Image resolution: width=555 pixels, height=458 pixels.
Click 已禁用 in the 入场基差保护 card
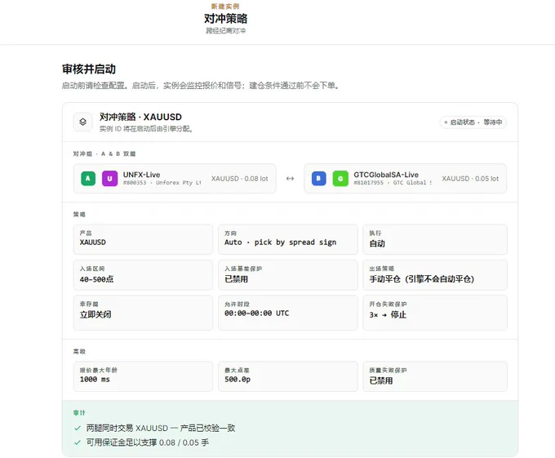point(236,279)
